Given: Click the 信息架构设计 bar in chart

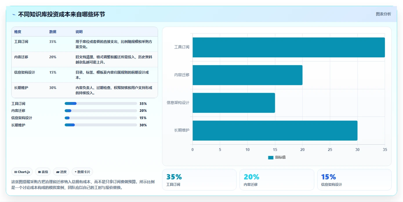Looking at the screenshot, I should click(x=234, y=103).
